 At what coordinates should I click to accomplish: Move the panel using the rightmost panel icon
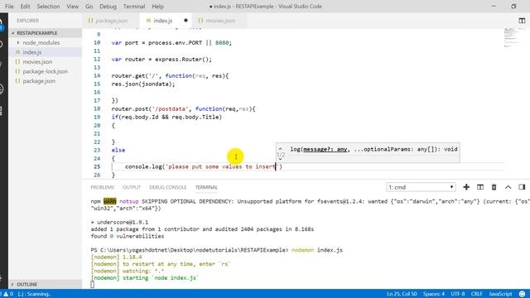click(x=522, y=187)
